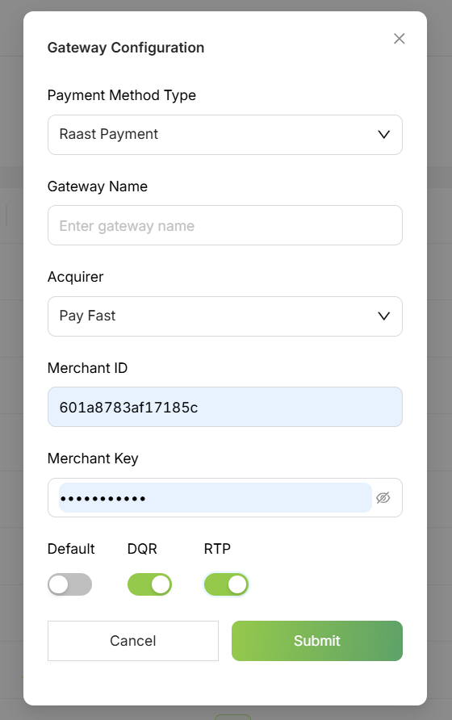Click the RTP label above its toggle
The height and width of the screenshot is (720, 452).
[217, 549]
